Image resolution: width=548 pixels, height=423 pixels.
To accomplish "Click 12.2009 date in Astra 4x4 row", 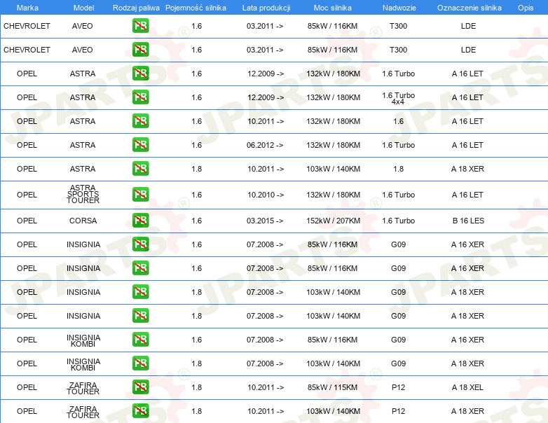I will pos(266,97).
